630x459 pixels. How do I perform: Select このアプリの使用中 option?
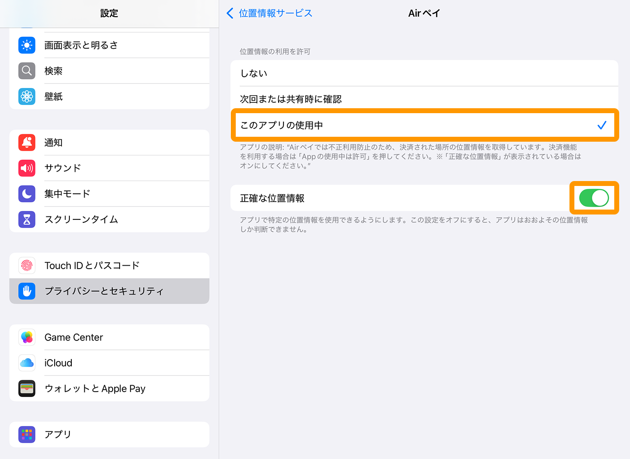tap(424, 125)
